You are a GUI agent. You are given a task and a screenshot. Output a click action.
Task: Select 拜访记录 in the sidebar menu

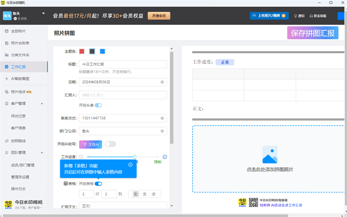[x=18, y=116]
